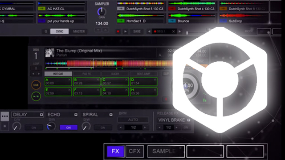Trigger hot cue pad F at 03:13
Image resolution: width=285 pixels, height=160 pixels.
coord(86,92)
